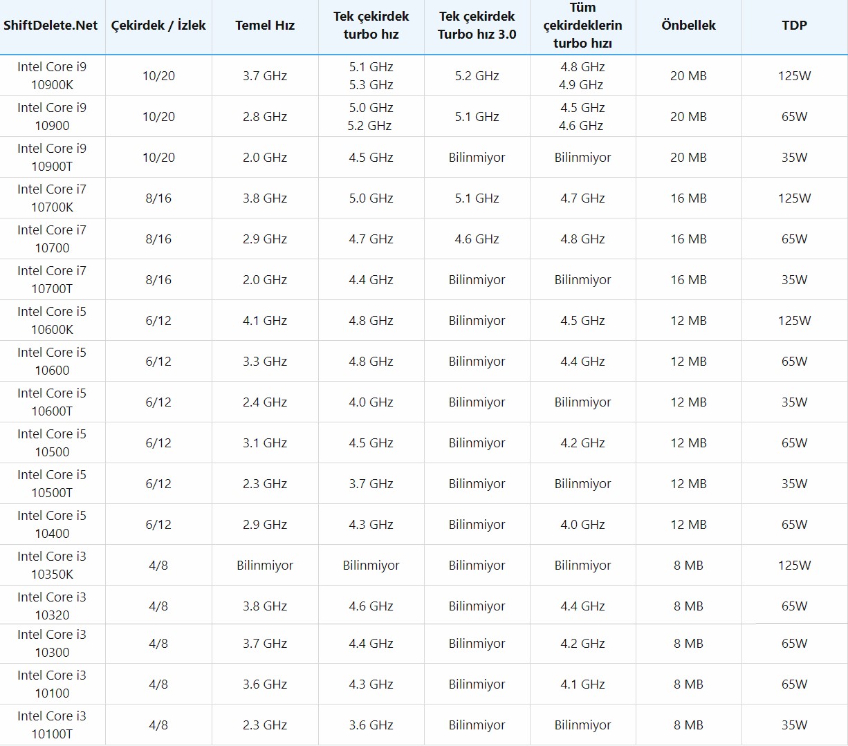Select the Önbellek column header
This screenshot has width=848, height=746.
(x=688, y=26)
